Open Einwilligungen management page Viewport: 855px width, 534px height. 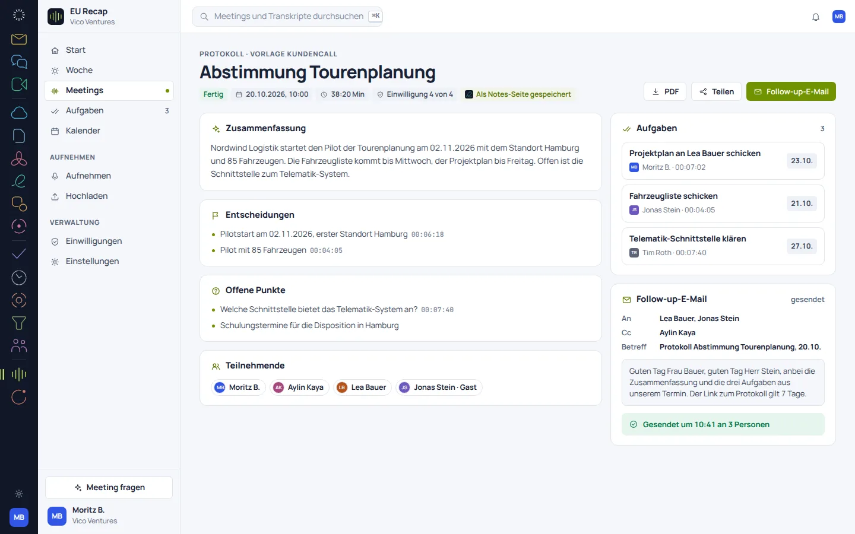(109, 241)
